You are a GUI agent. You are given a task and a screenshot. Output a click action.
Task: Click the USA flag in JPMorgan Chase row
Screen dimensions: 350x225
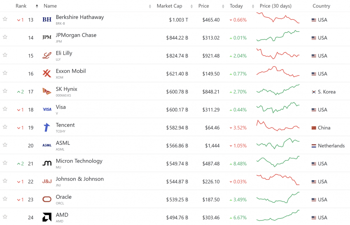[314, 38]
